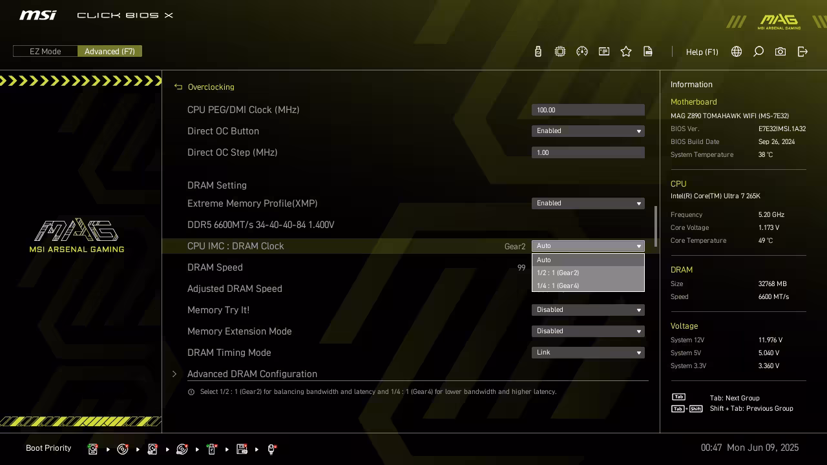Select the Direct OC Step (MHz) label

coord(233,152)
